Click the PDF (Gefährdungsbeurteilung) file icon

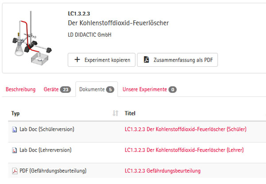point(14,171)
